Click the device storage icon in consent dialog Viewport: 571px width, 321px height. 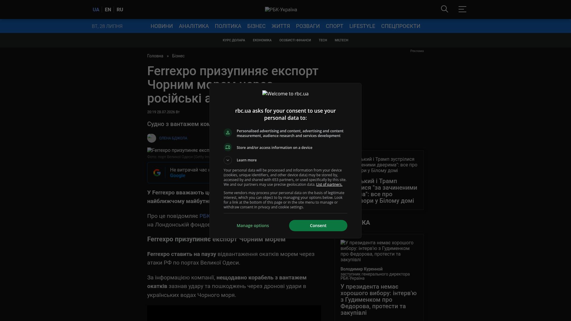point(228,147)
